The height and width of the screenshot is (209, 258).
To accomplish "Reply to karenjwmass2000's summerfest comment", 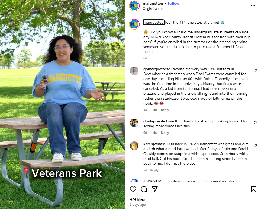I will (x=154, y=170).
